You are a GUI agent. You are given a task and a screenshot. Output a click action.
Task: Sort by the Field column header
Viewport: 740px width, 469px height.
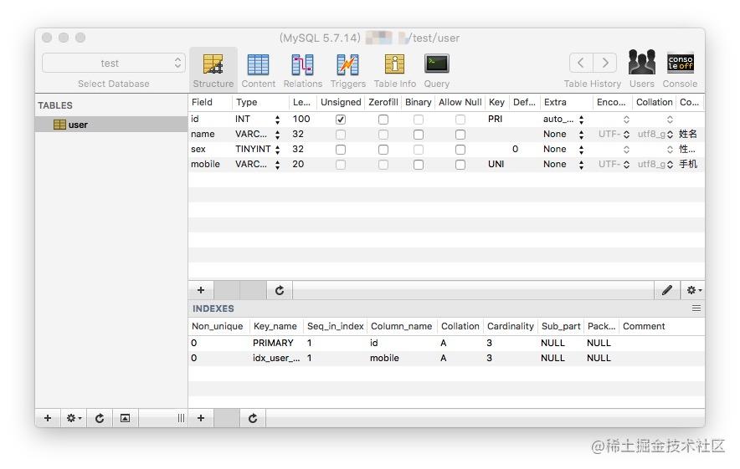tap(210, 102)
